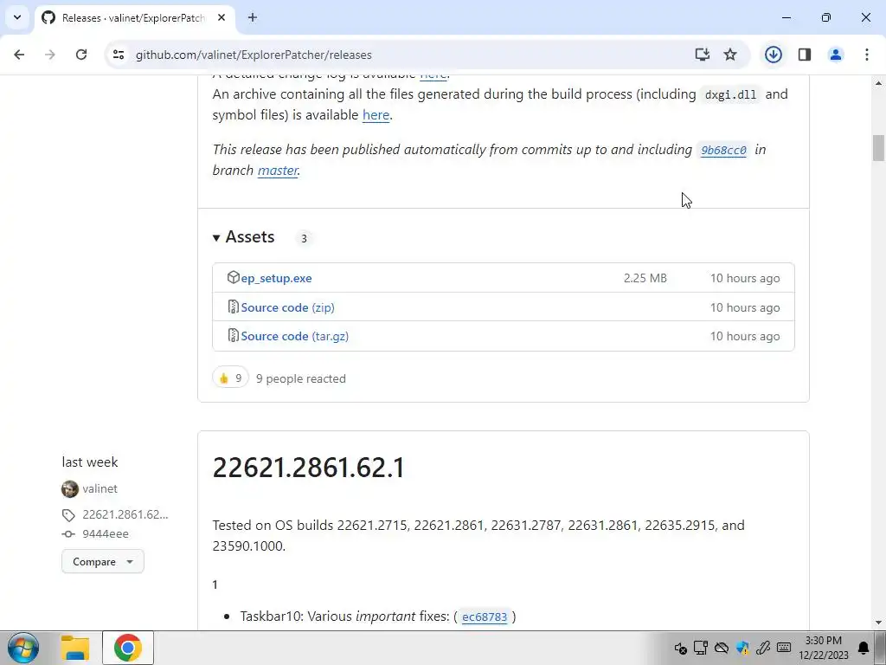This screenshot has height=665, width=886.
Task: Click the Assets count badge 3
Action: tap(304, 238)
